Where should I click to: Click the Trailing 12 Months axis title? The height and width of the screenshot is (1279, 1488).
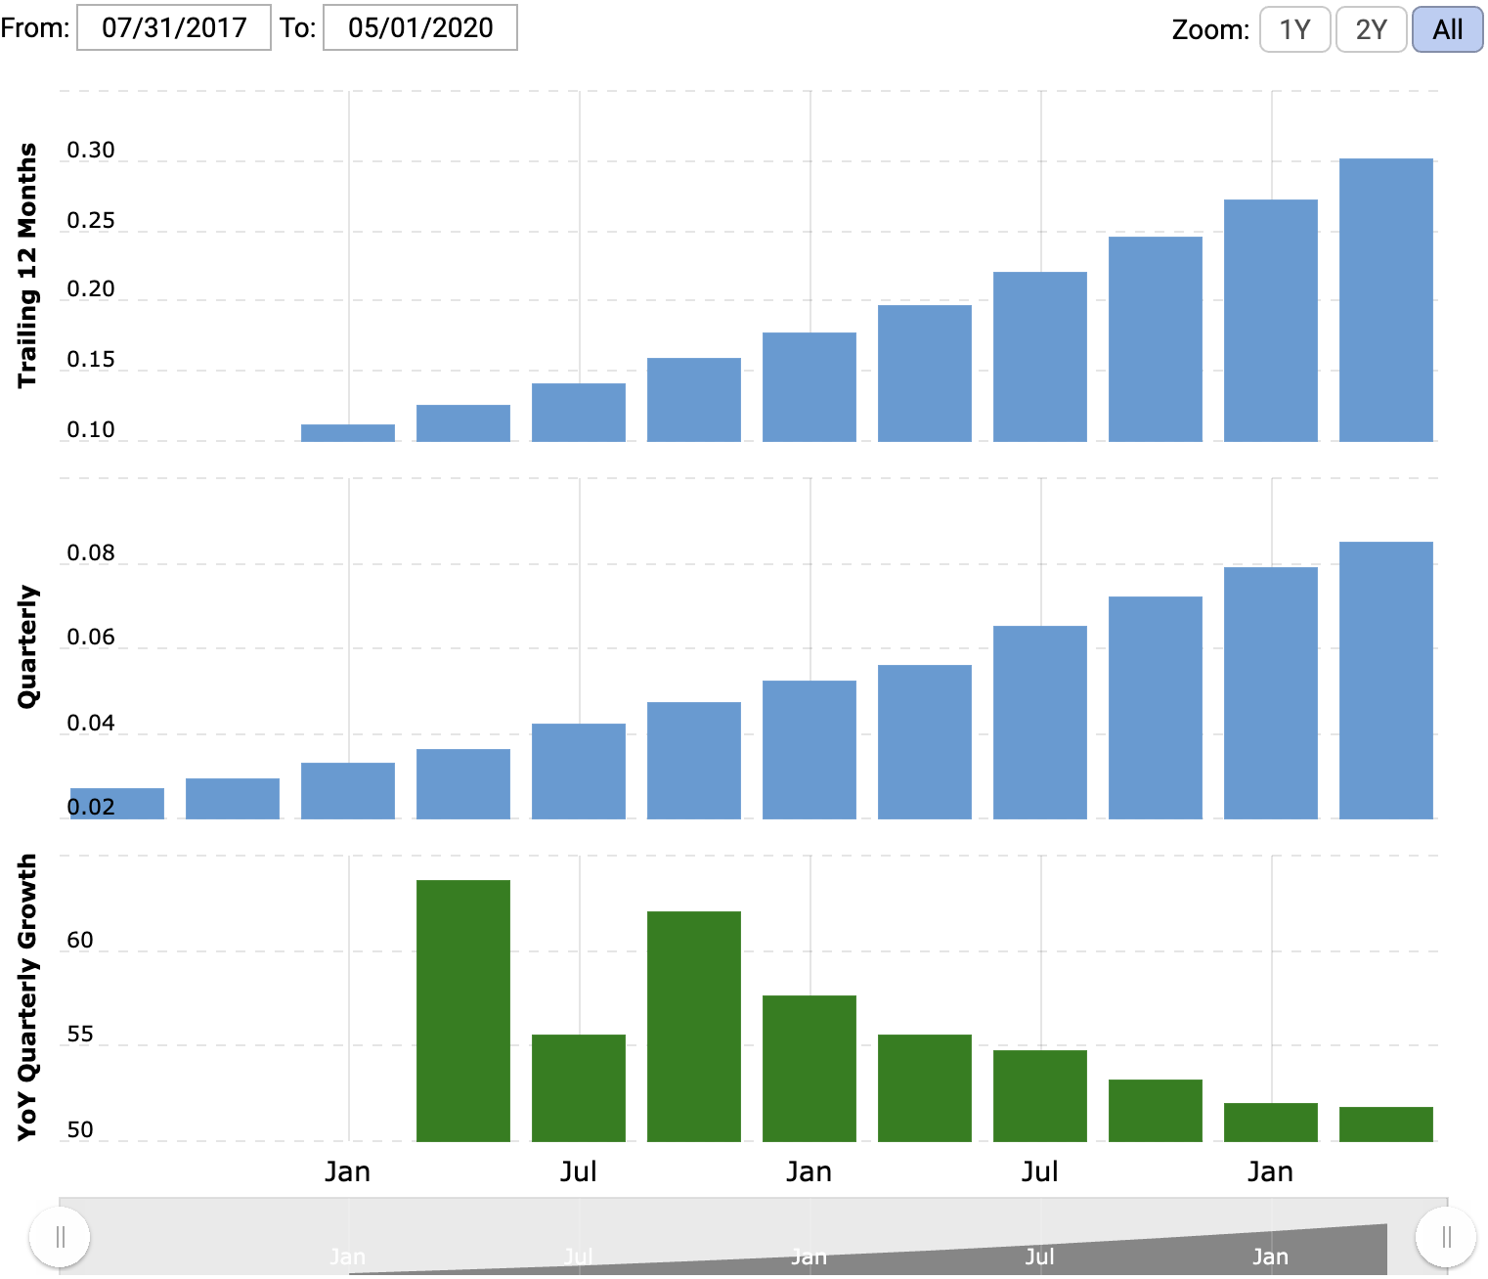(x=26, y=266)
